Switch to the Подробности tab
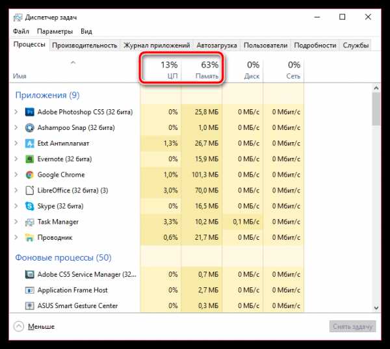This screenshot has width=390, height=349. click(x=315, y=45)
